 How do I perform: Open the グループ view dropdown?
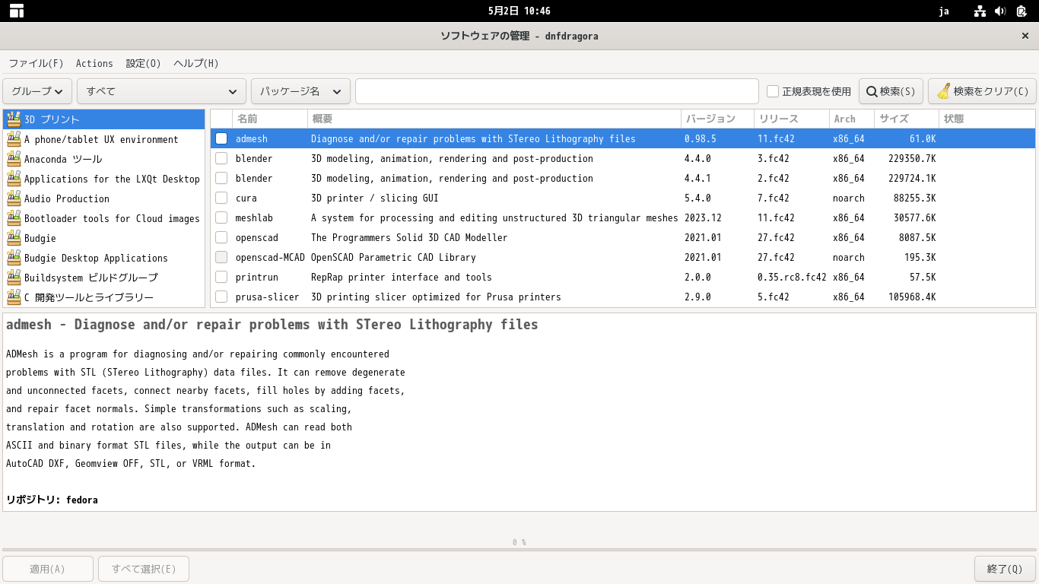[x=38, y=91]
